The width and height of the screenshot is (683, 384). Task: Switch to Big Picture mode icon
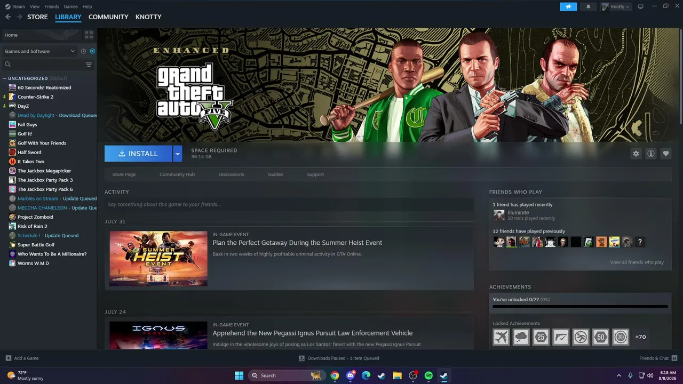pyautogui.click(x=640, y=6)
